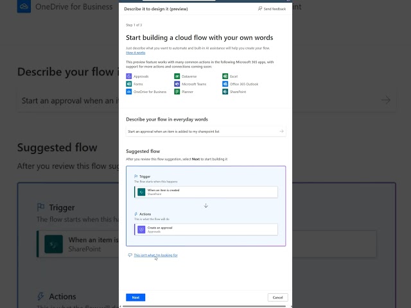
Task: Click the OneDrive for Business icon in background page
Action: click(24, 6)
